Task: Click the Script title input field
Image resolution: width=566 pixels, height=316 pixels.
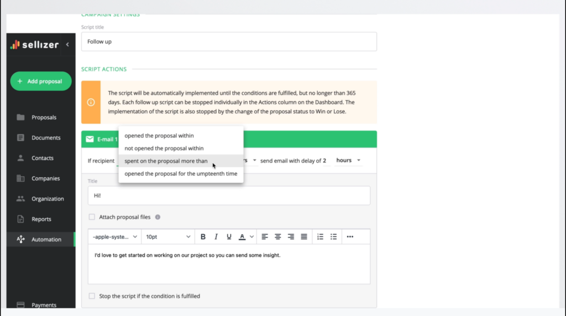Action: coord(229,41)
